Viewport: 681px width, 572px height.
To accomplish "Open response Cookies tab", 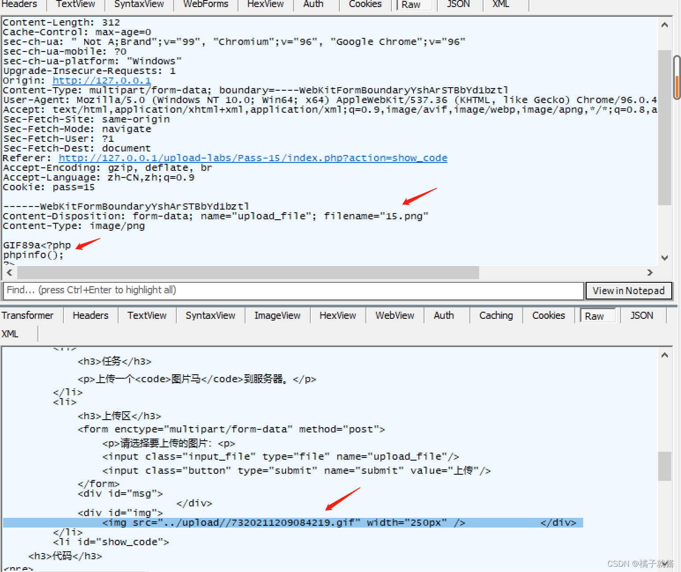I will (x=548, y=315).
